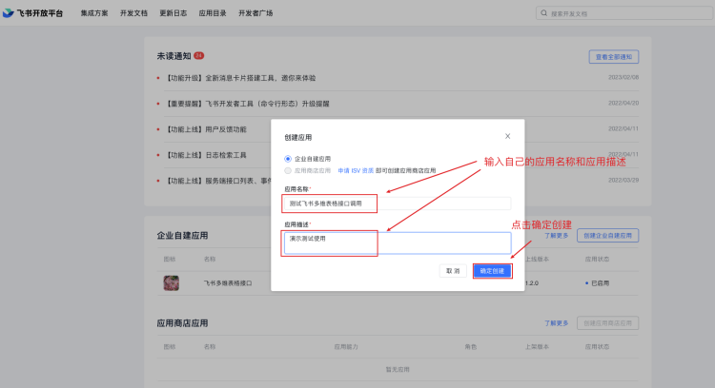Screen dimensions: 715x388
Task: Click the disabled 创建应用商店应用 button
Action: click(608, 323)
